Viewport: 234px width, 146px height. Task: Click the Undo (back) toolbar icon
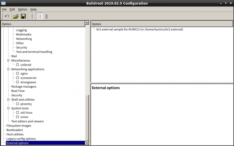point(7,16)
